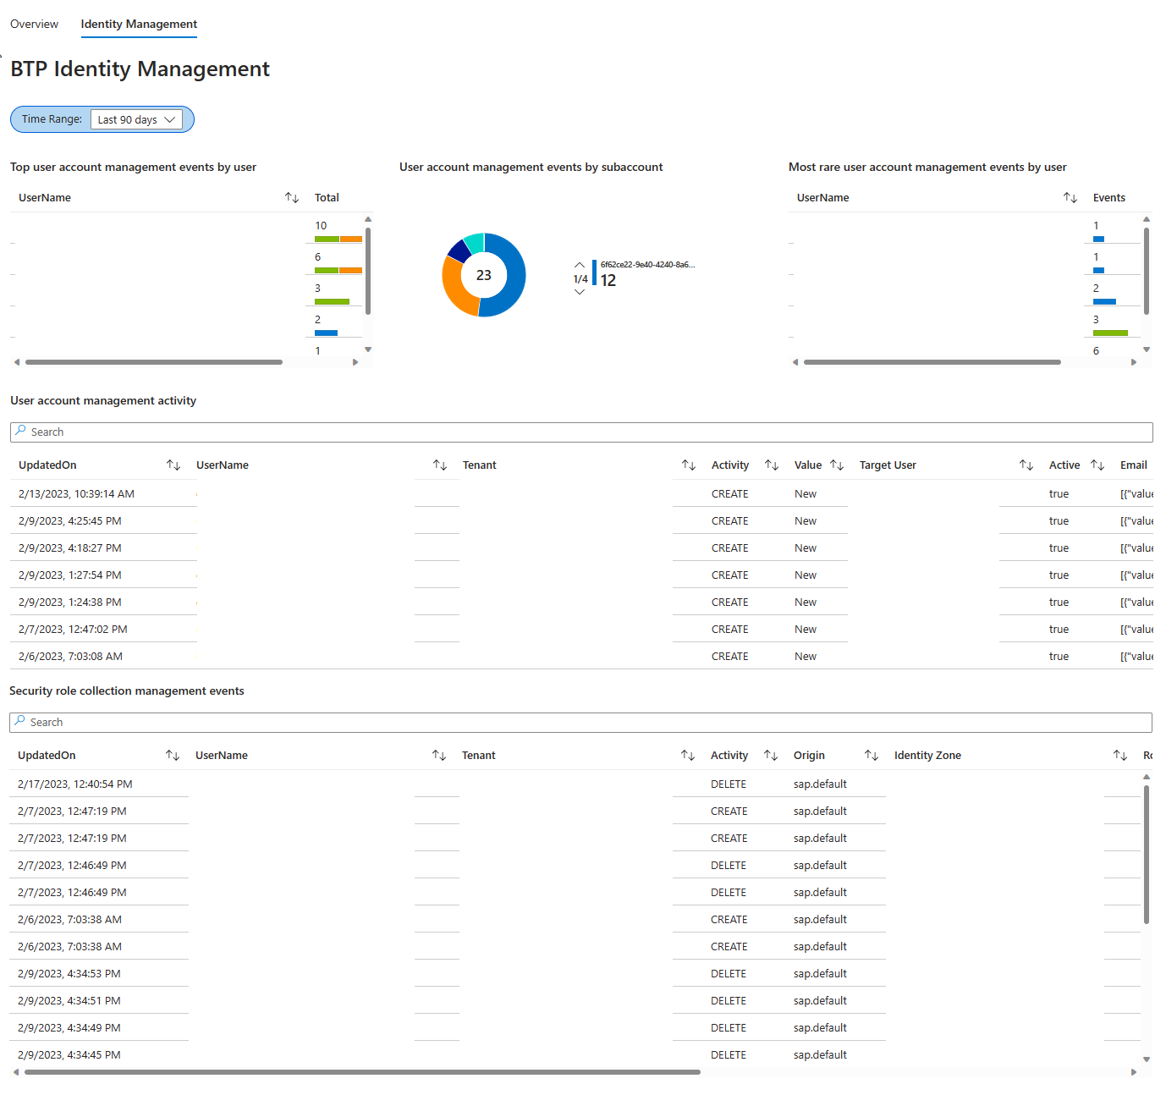
Task: Click scroll-up arrow in top user events table
Action: (368, 219)
